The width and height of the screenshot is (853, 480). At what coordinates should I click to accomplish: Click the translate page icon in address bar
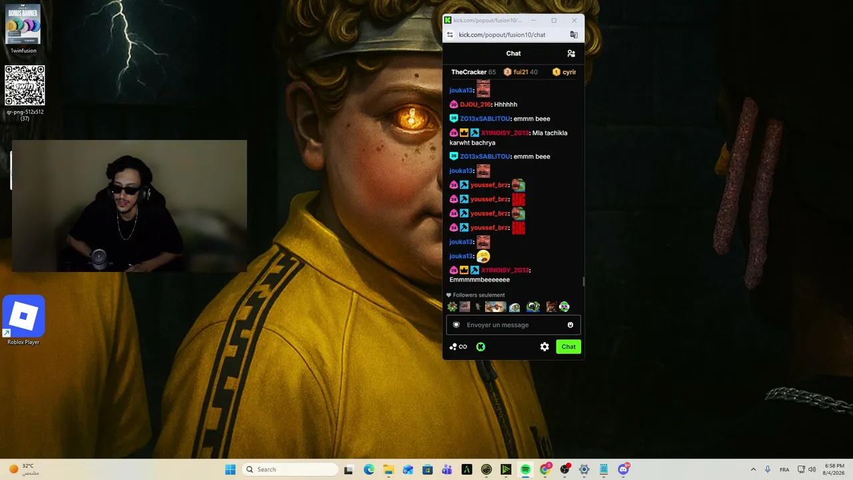click(574, 35)
